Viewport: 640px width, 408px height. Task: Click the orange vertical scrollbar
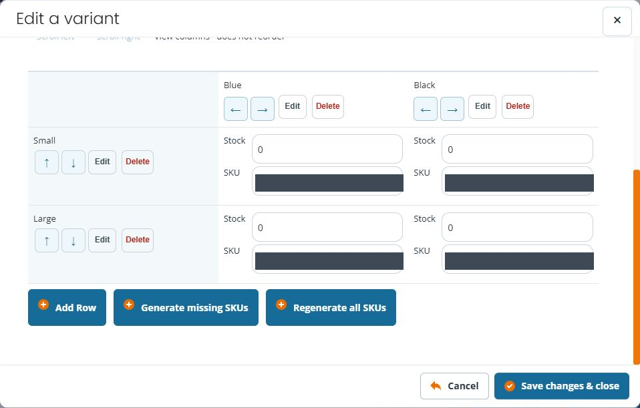[x=637, y=267]
